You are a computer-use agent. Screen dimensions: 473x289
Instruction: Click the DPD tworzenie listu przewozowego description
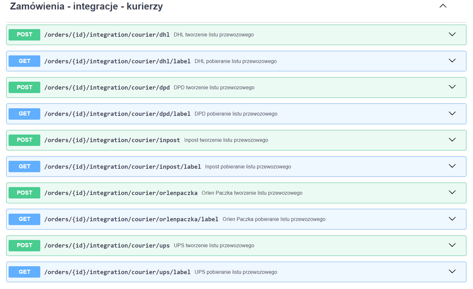(x=214, y=88)
